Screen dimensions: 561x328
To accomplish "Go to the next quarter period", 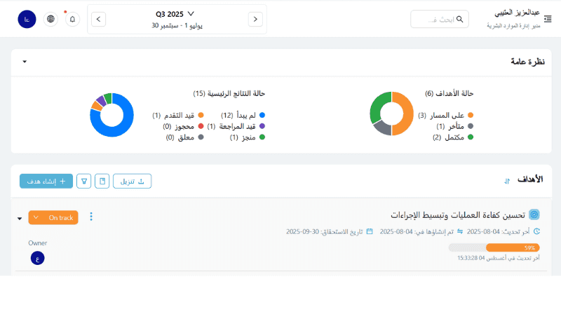I will (255, 19).
